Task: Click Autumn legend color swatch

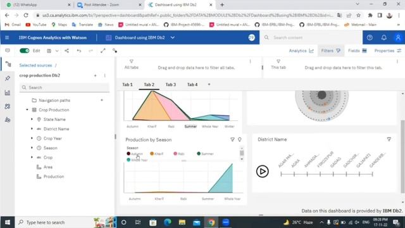Action: tap(128, 153)
